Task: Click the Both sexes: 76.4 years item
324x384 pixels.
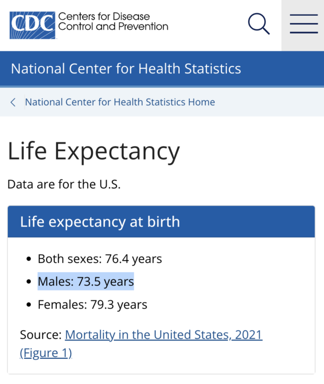Action: pos(100,259)
